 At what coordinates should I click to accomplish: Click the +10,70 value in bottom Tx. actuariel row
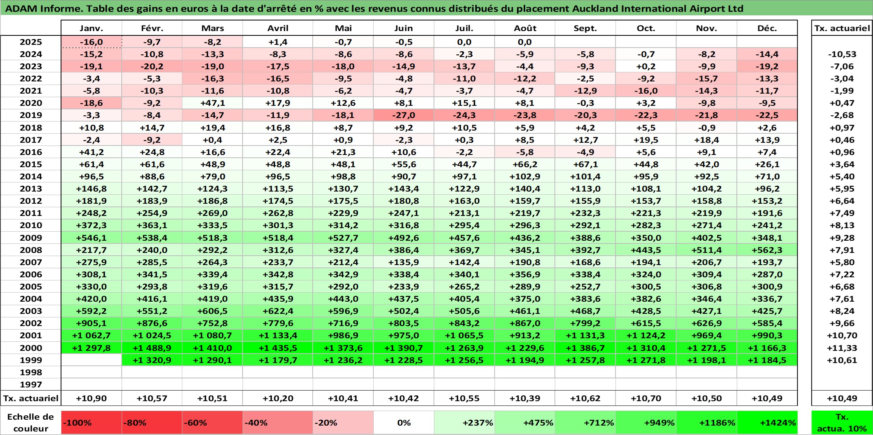[x=646, y=398]
